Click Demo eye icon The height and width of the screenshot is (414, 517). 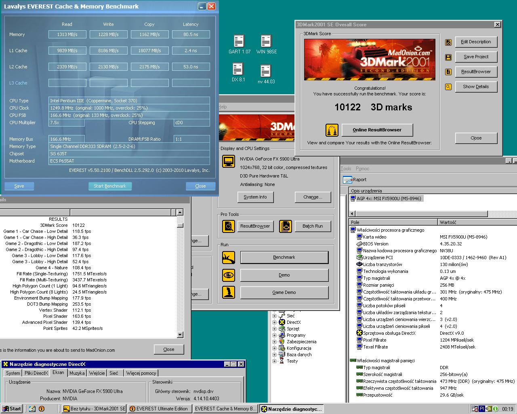point(229,275)
